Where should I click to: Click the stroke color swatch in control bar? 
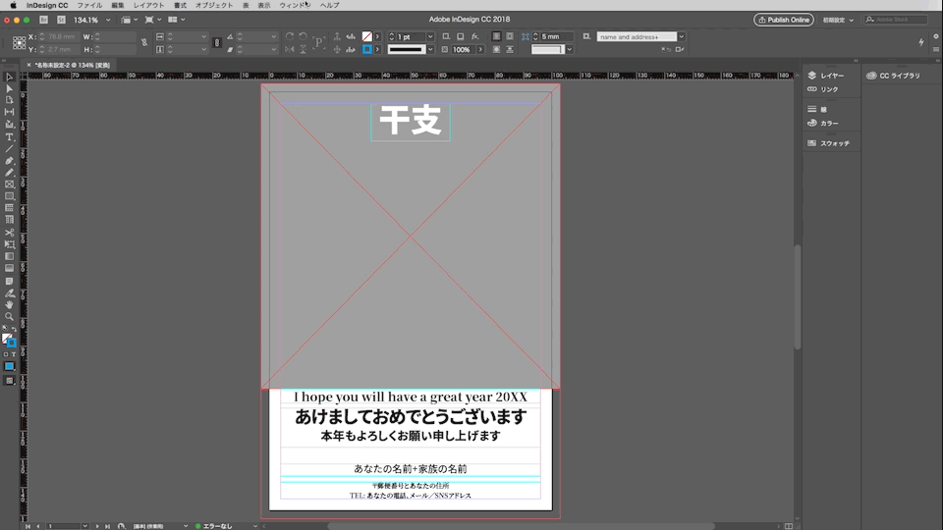click(366, 49)
